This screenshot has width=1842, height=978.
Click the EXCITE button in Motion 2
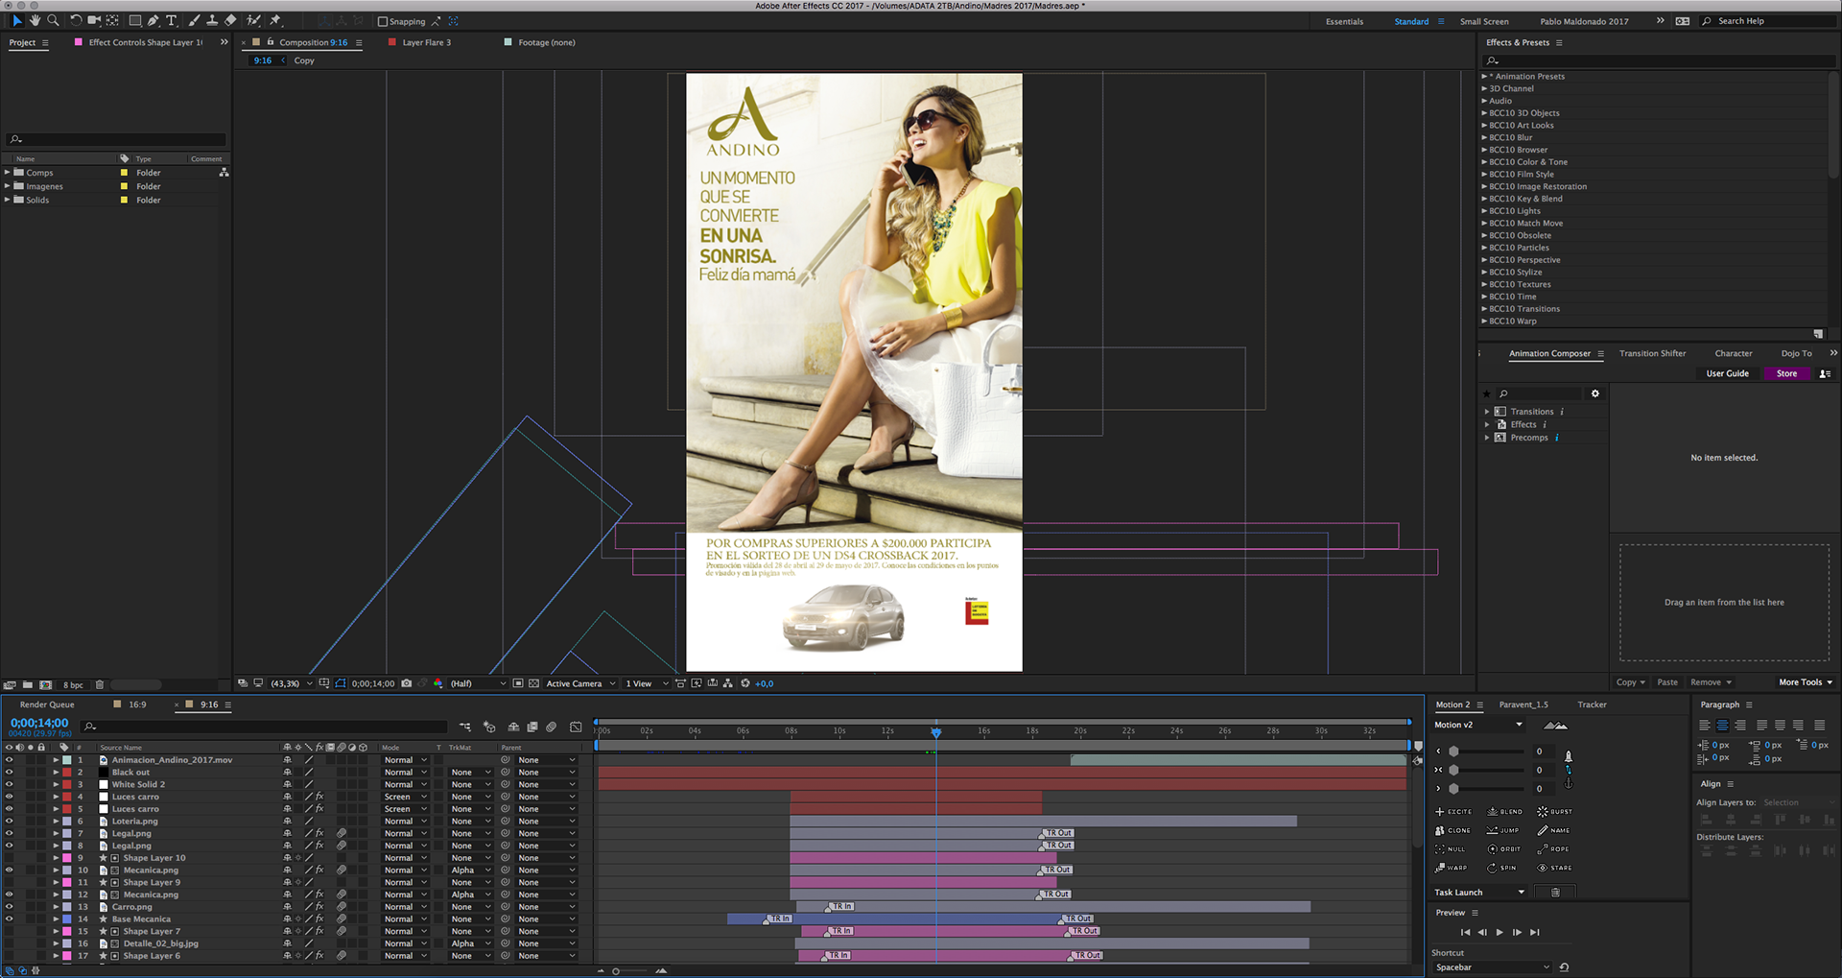pyautogui.click(x=1452, y=812)
